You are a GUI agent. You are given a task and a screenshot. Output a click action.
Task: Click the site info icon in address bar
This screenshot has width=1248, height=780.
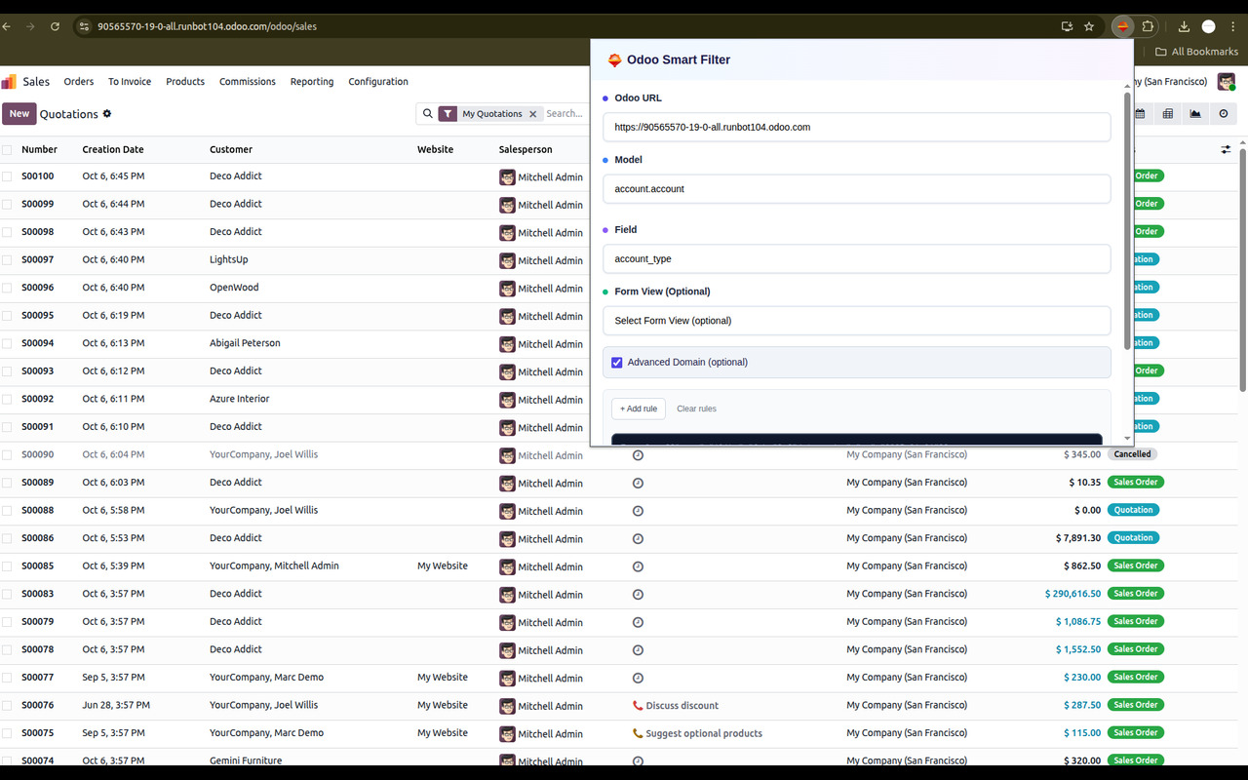[85, 26]
